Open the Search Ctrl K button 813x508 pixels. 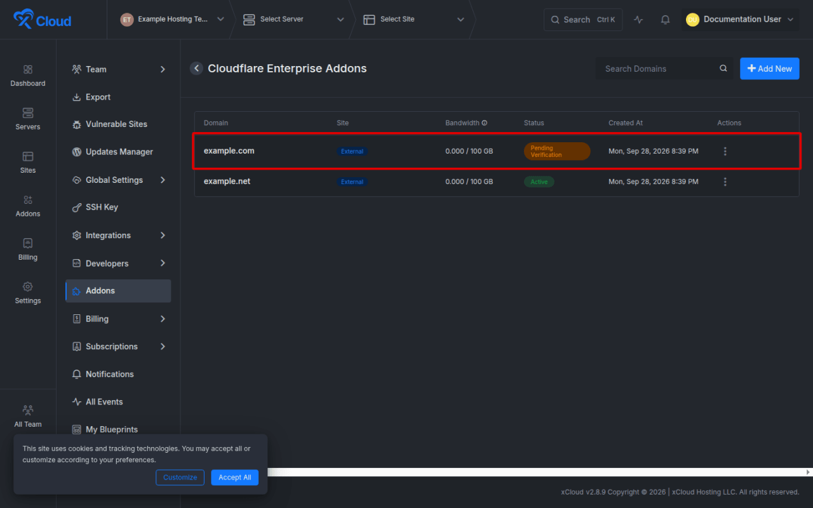coord(583,20)
